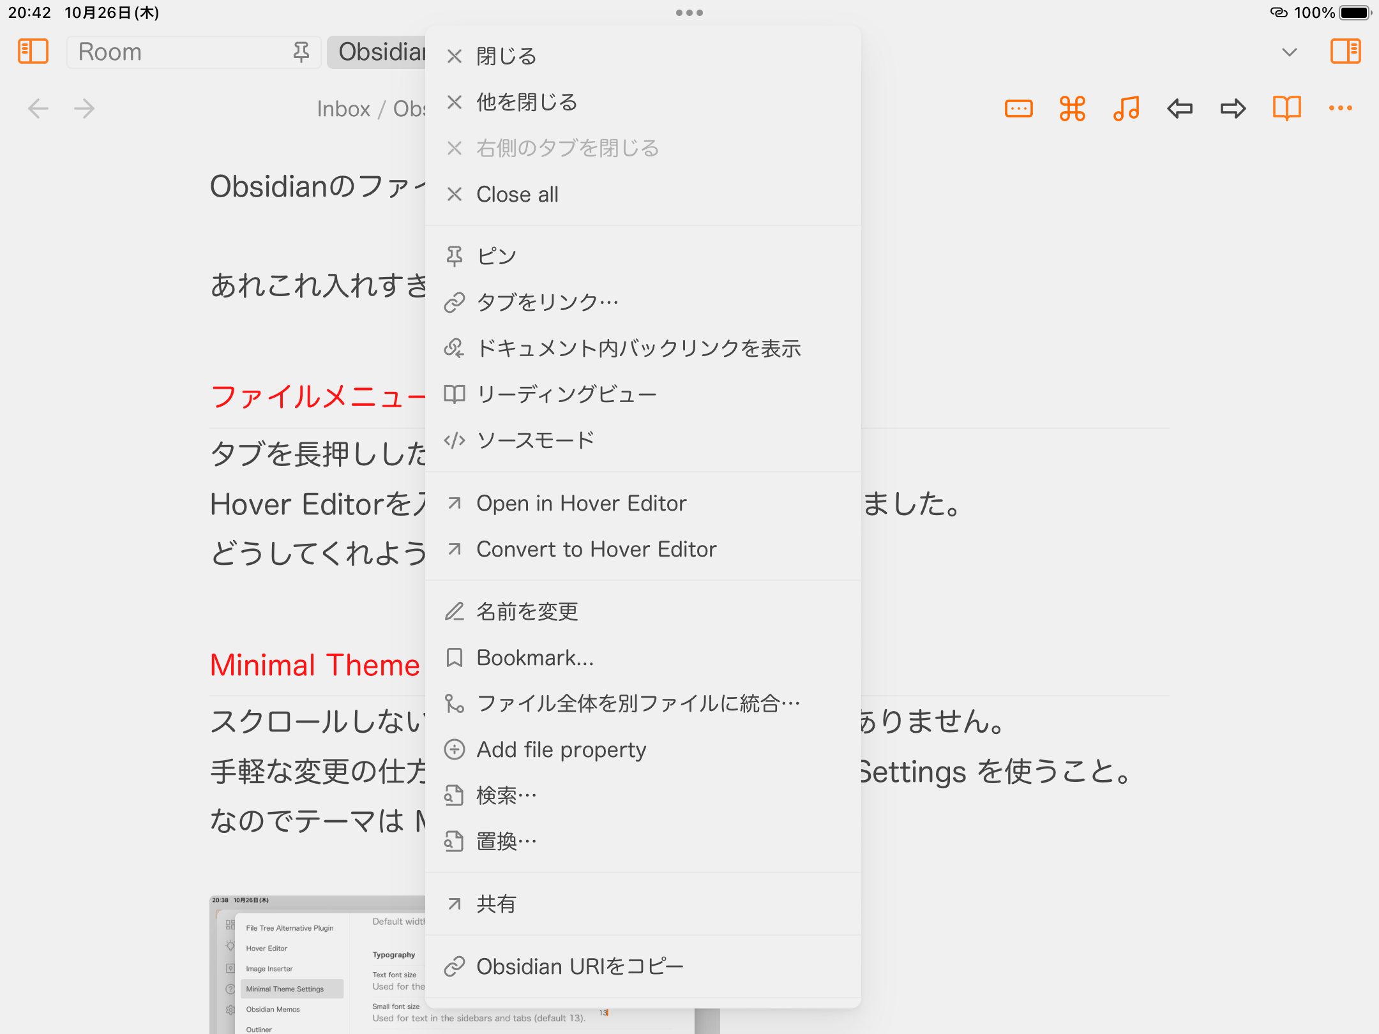Switch to reading view book icon

[1287, 109]
